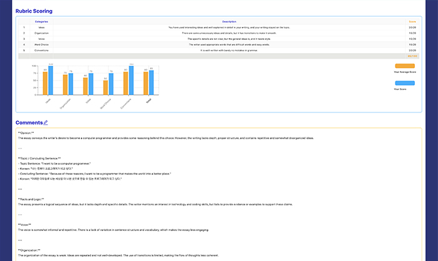Click the Conventions label on chart axis

[127, 102]
